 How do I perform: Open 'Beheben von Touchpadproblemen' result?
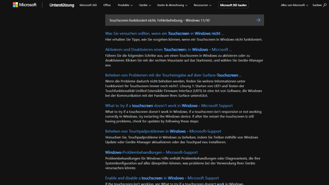coord(163,131)
